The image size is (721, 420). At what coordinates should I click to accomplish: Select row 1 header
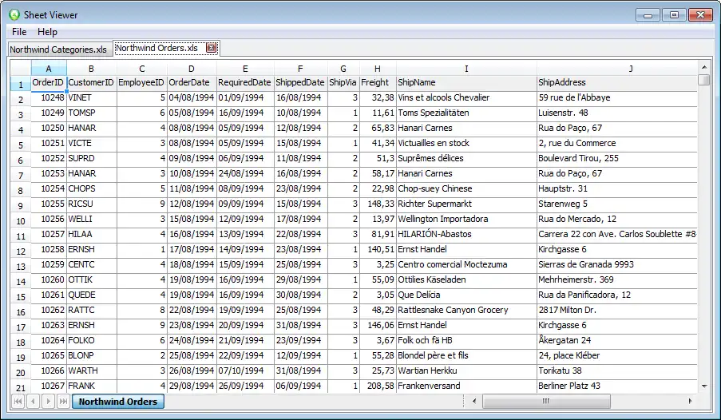21,84
